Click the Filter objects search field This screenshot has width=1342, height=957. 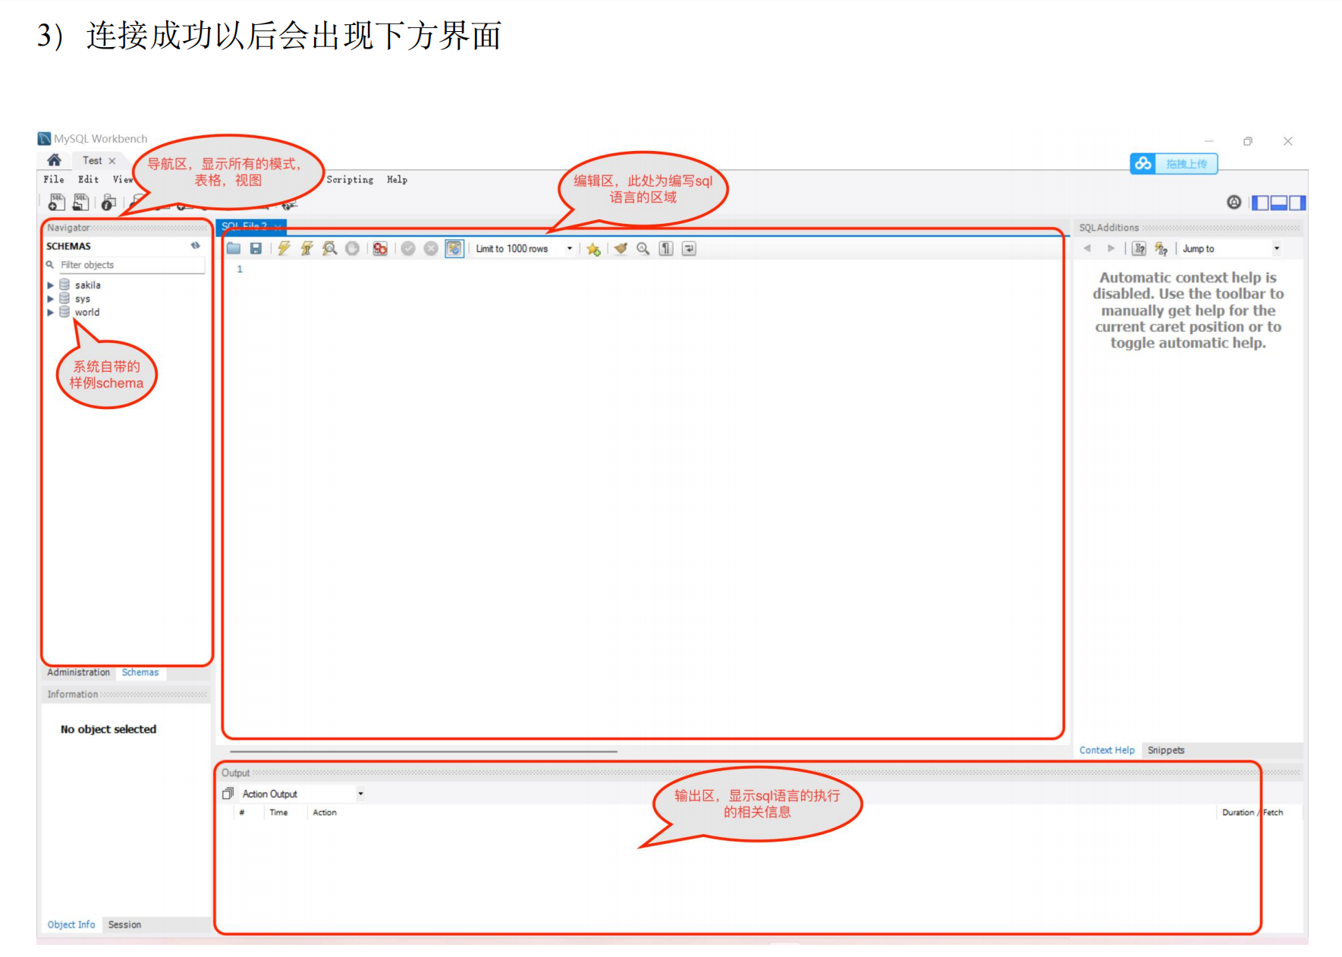[x=131, y=265]
